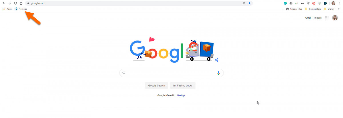Open the Nutritics bookmark
Viewport: 343px width, 118px height.
(x=21, y=9)
